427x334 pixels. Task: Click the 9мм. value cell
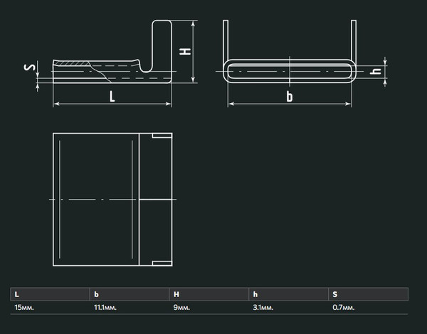(181, 306)
